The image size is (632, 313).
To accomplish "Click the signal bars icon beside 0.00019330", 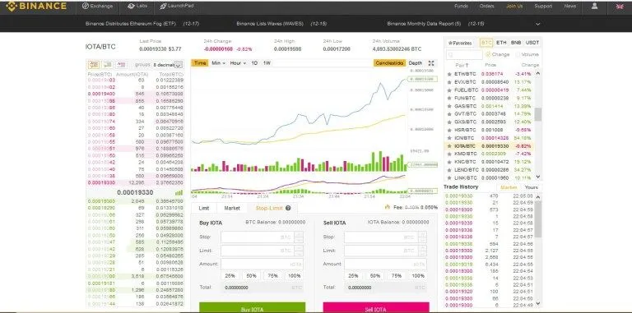I will click(179, 193).
